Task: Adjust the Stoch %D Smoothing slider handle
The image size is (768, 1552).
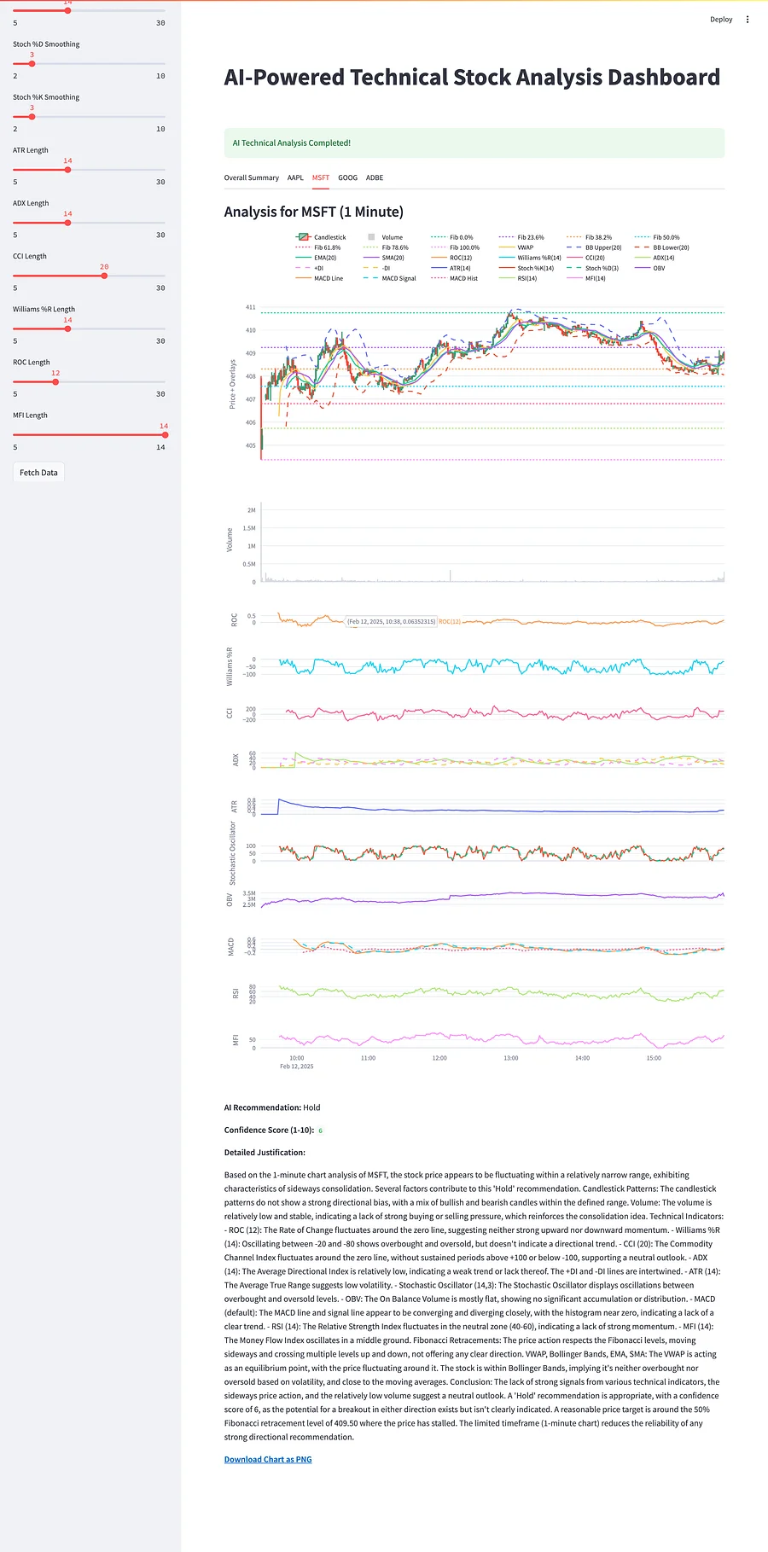Action: pyautogui.click(x=32, y=64)
